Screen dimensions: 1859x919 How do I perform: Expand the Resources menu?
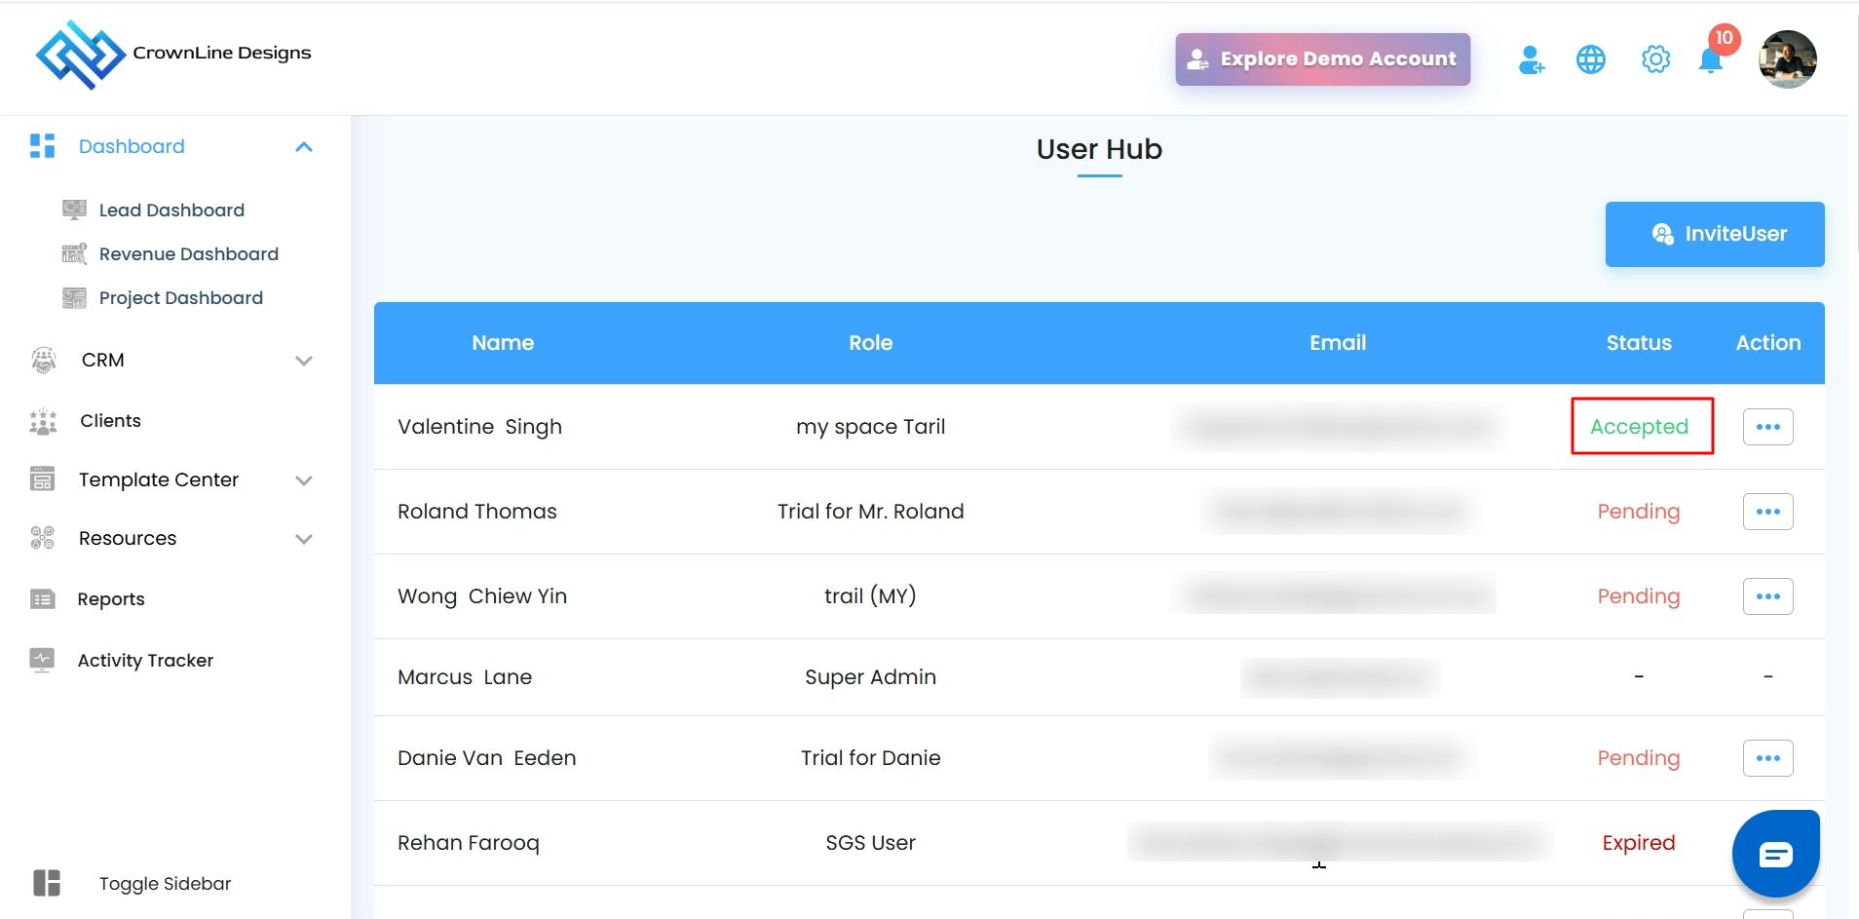(x=304, y=539)
